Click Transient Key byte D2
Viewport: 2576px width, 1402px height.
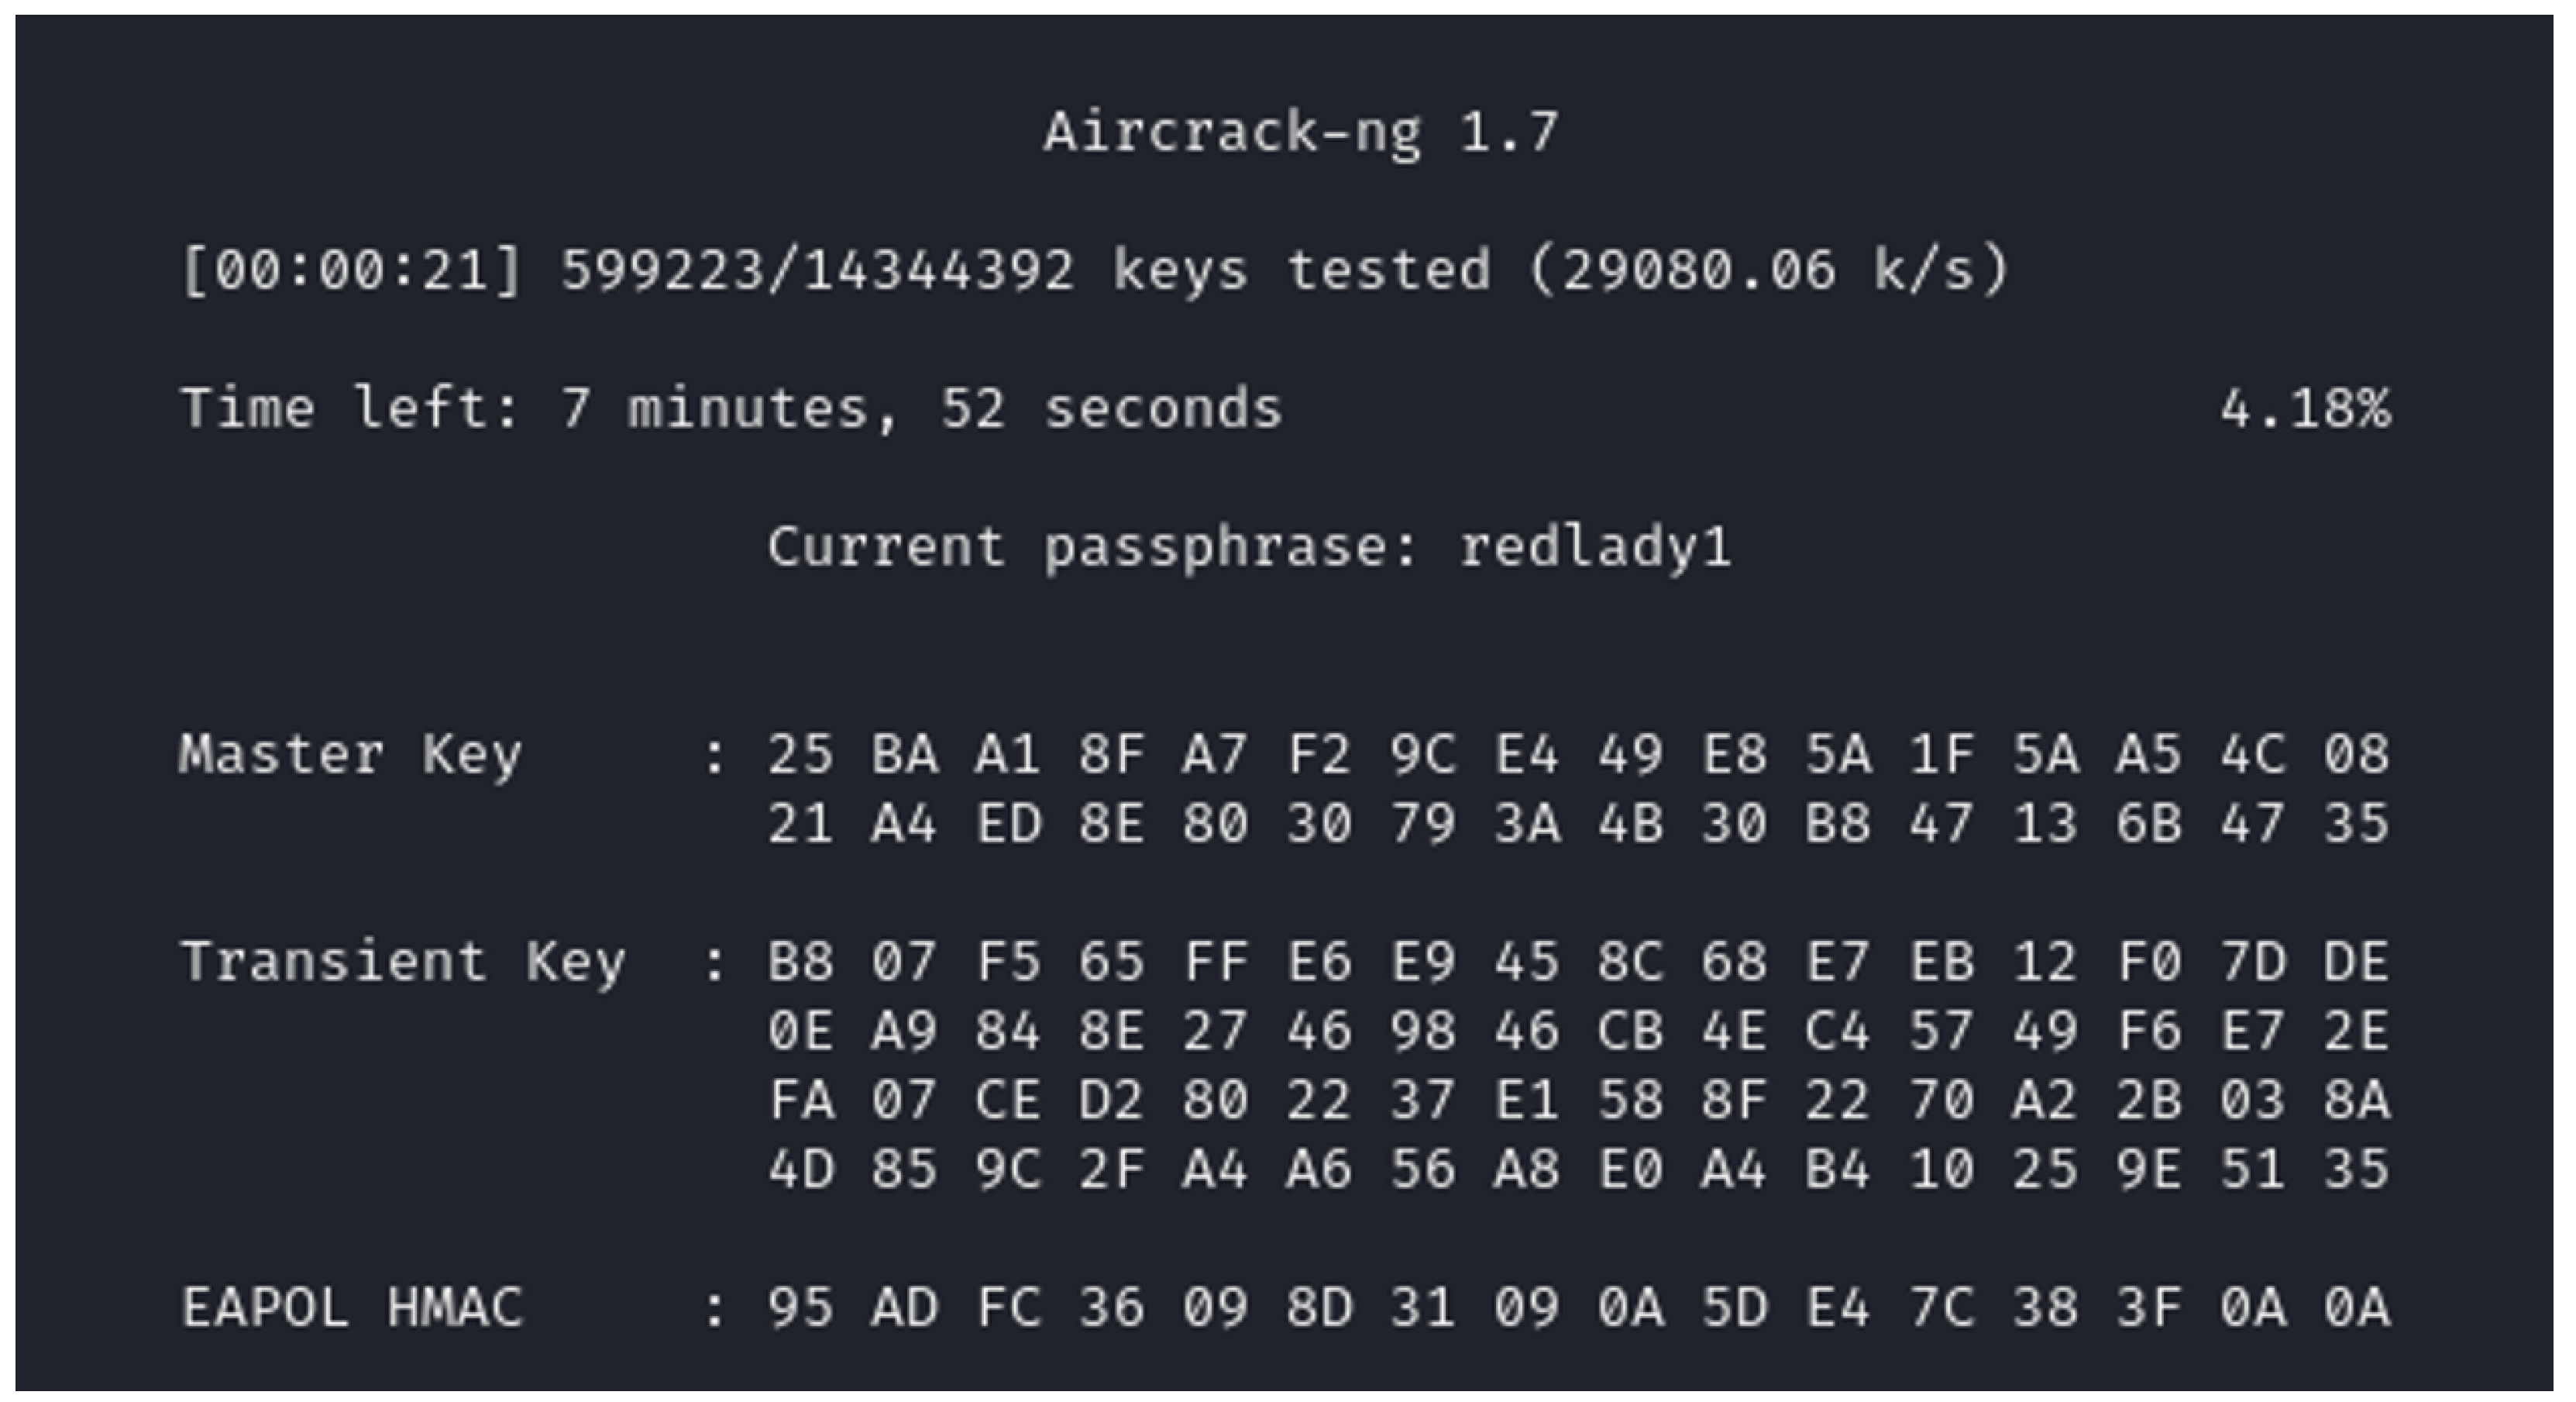pos(1111,1100)
